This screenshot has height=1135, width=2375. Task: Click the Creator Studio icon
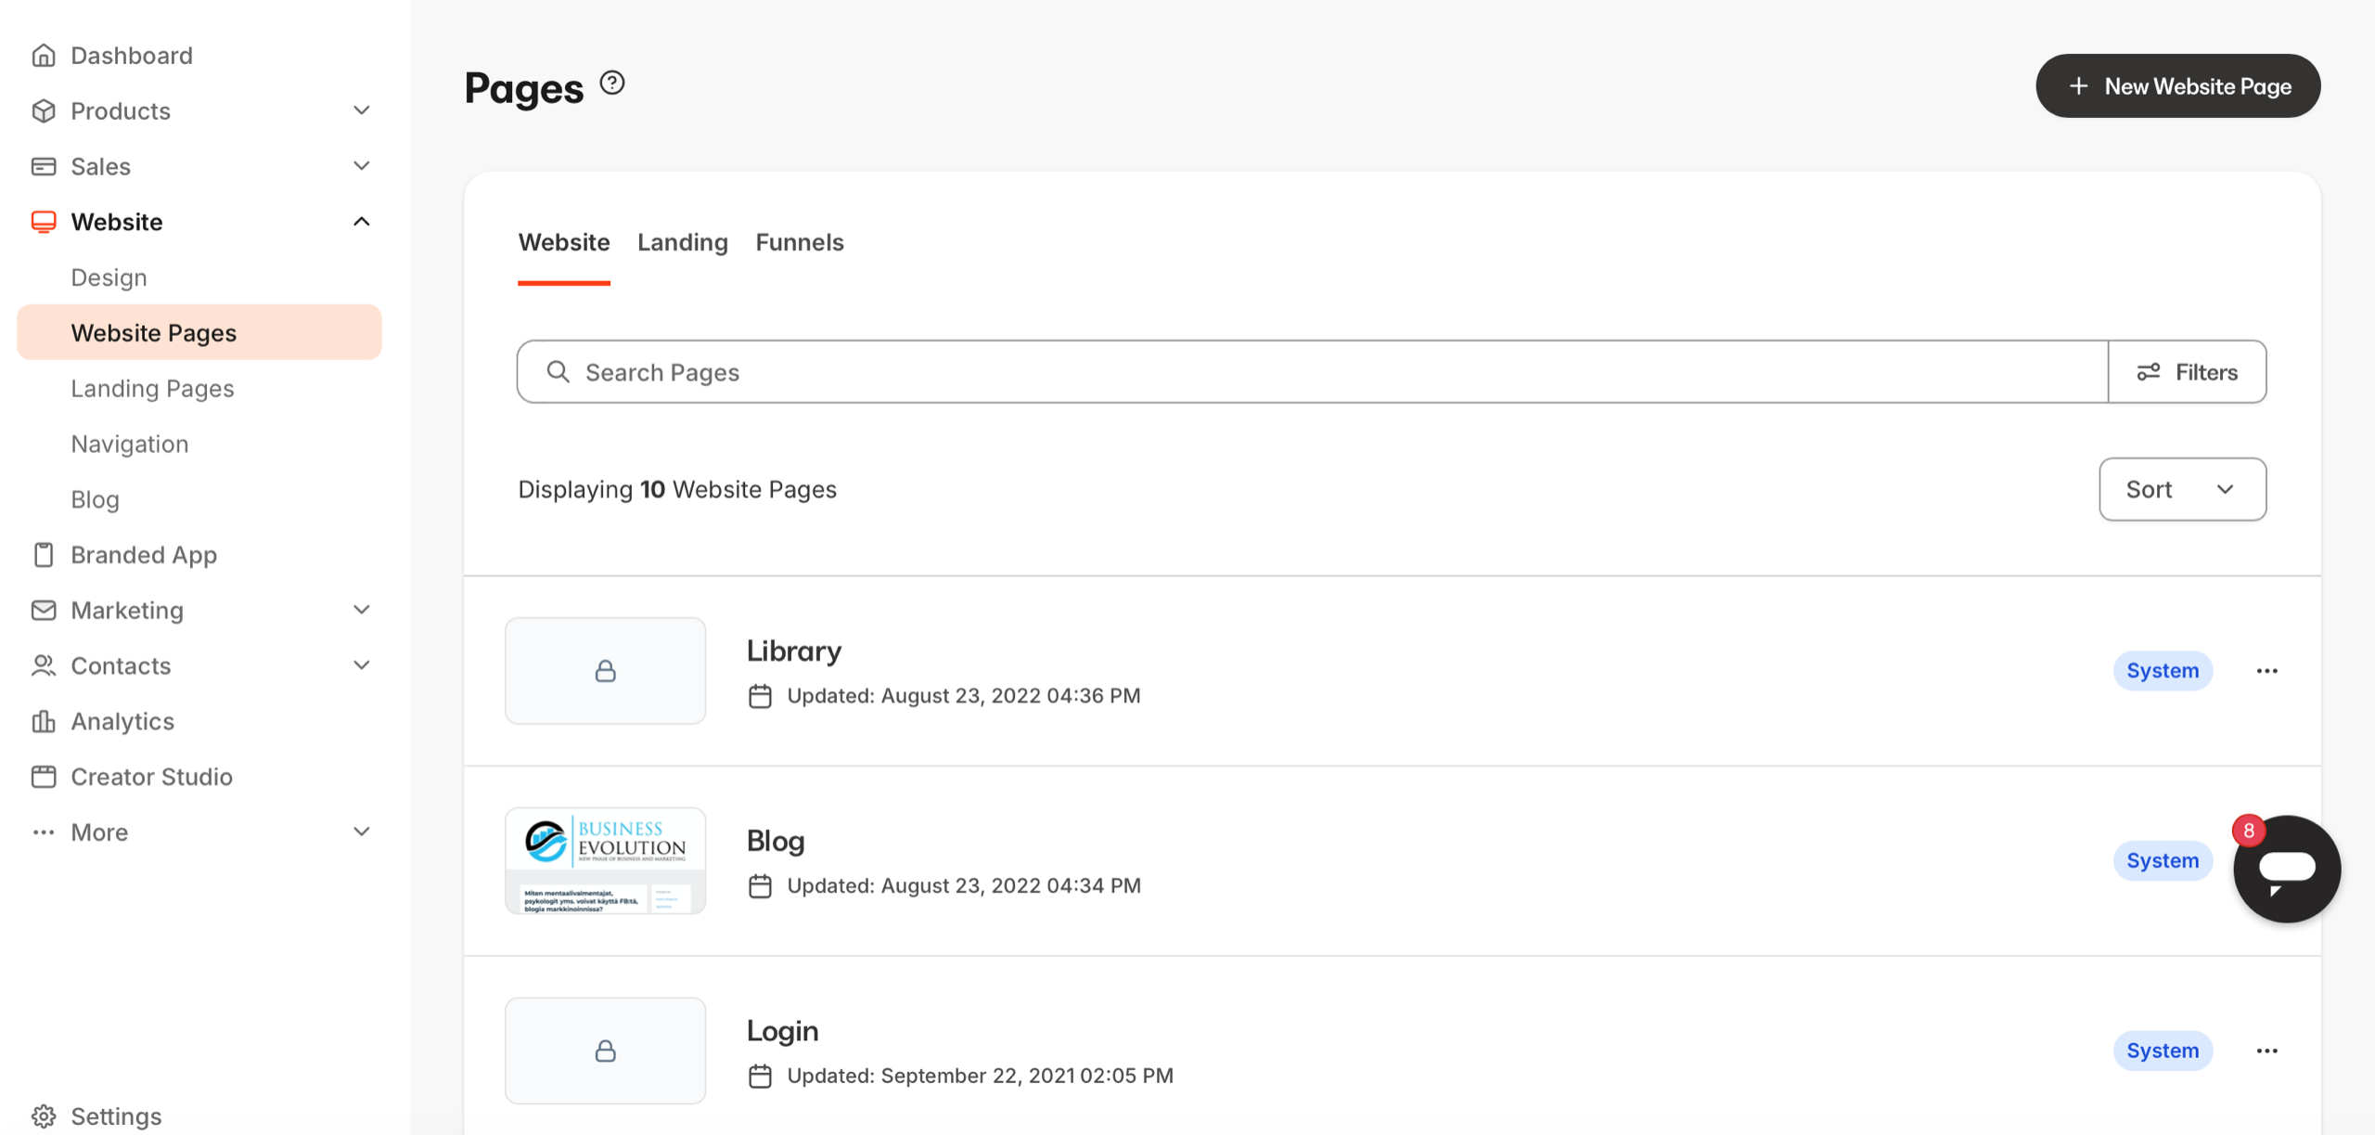coord(44,777)
